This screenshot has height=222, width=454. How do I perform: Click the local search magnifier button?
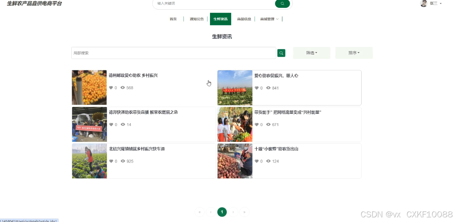click(x=281, y=53)
